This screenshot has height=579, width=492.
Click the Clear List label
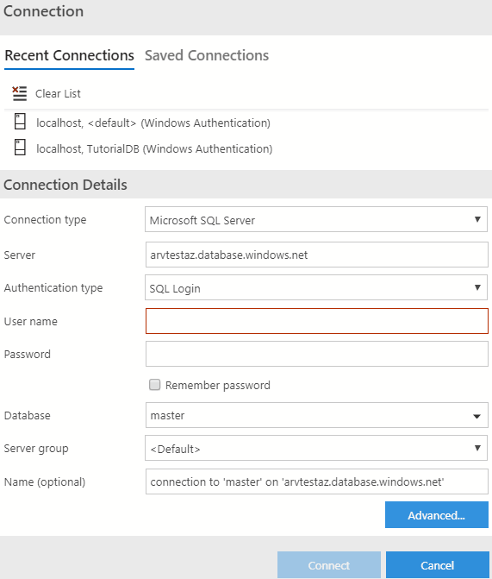58,94
